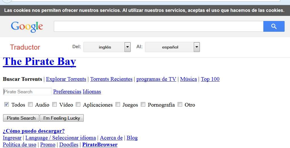The image size is (290, 148).
Task: Open the Idiomas link
Action: (92, 92)
